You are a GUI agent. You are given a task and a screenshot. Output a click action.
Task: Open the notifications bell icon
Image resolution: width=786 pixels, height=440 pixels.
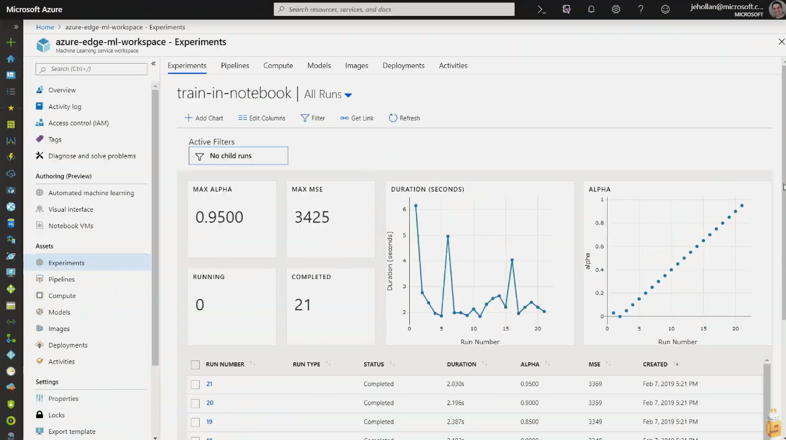591,9
